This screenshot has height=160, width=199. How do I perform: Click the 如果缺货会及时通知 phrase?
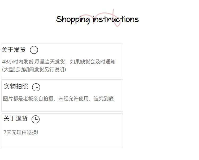[x=93, y=62]
